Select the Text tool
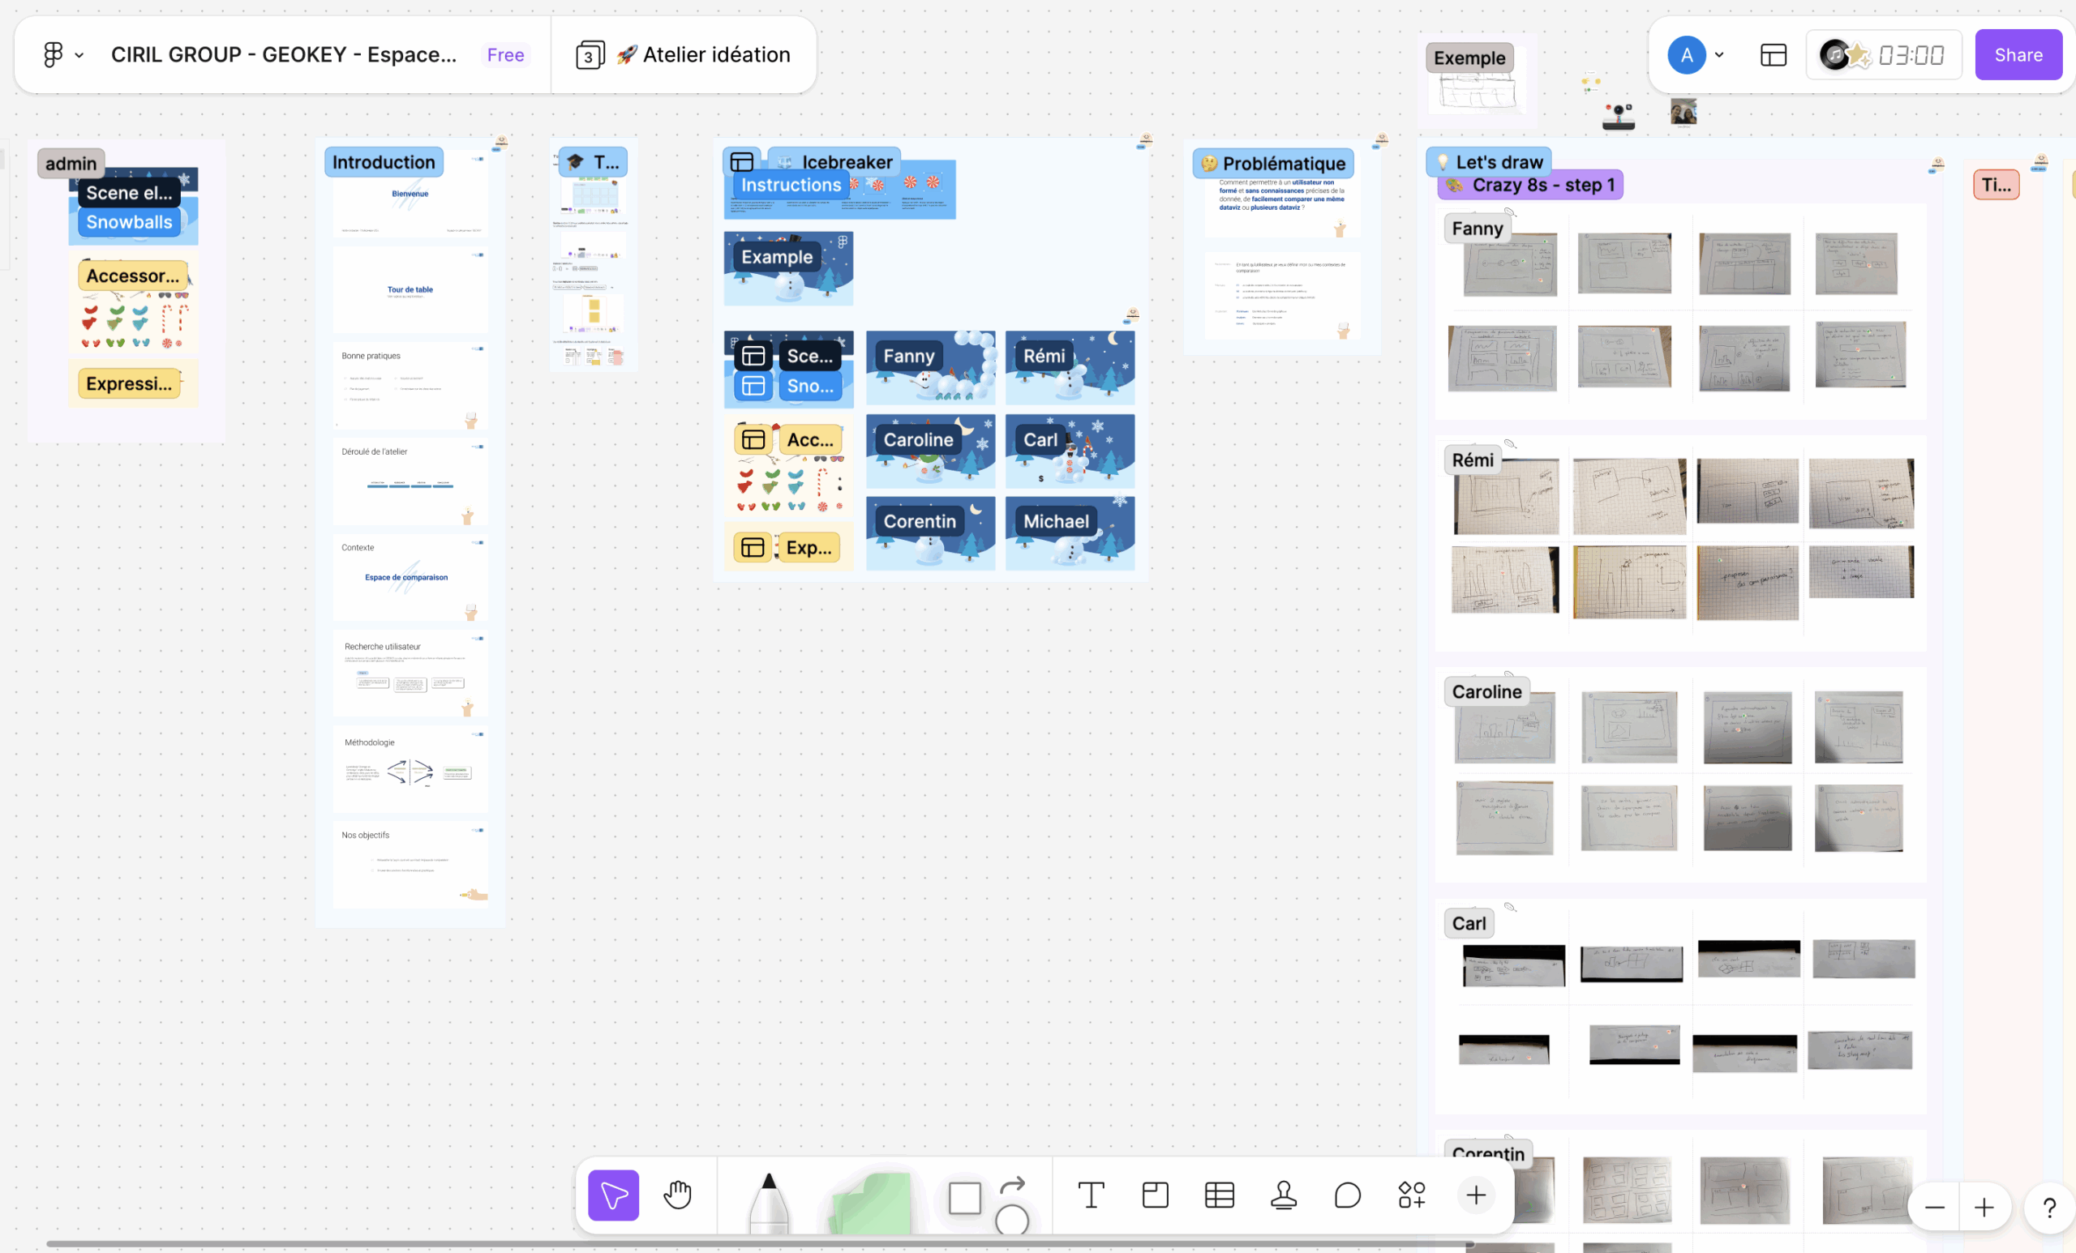The image size is (2076, 1253). pyautogui.click(x=1090, y=1194)
